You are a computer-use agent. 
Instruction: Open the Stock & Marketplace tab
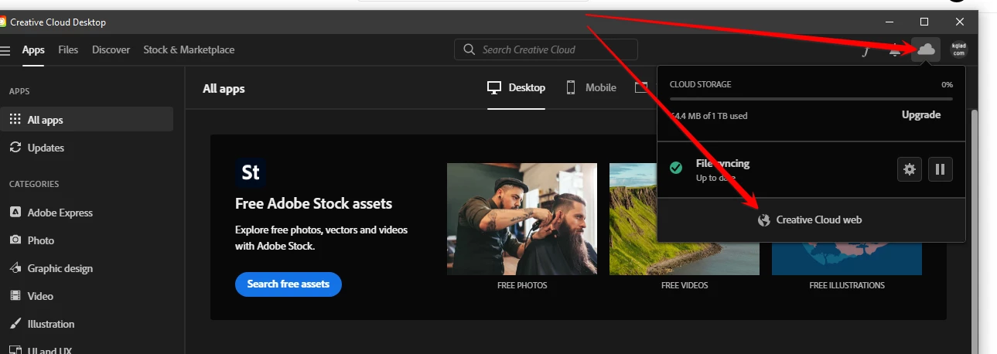(x=189, y=49)
